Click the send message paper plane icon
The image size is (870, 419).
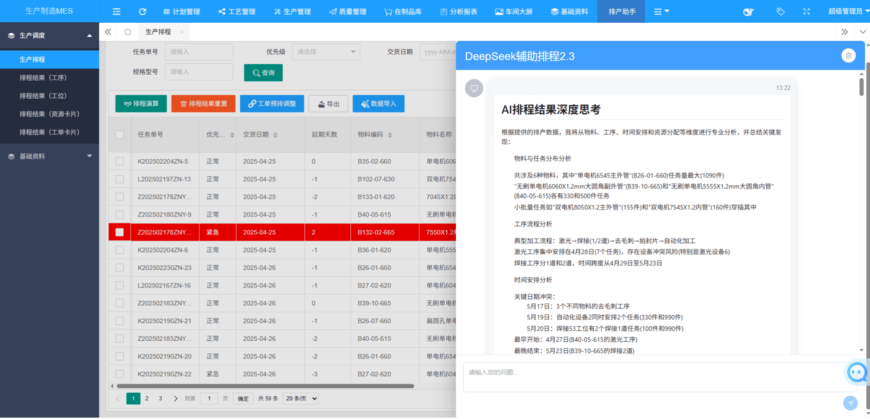(850, 403)
